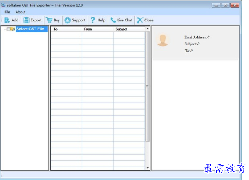Click the To column header
249x180 pixels.
pos(66,29)
